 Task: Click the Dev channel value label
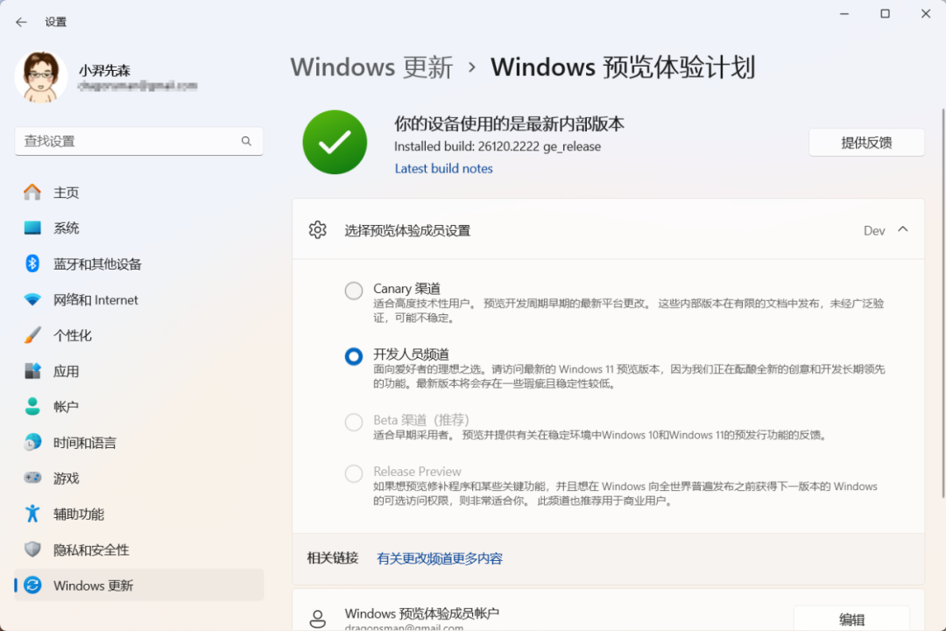pos(874,231)
